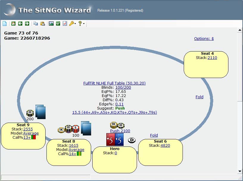Click Seat 9's green-red Call% color bar
The height and width of the screenshot is (181, 243).
[33, 137]
